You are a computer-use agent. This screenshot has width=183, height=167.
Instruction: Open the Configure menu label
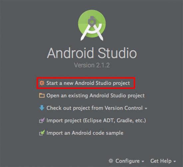coord(127,161)
